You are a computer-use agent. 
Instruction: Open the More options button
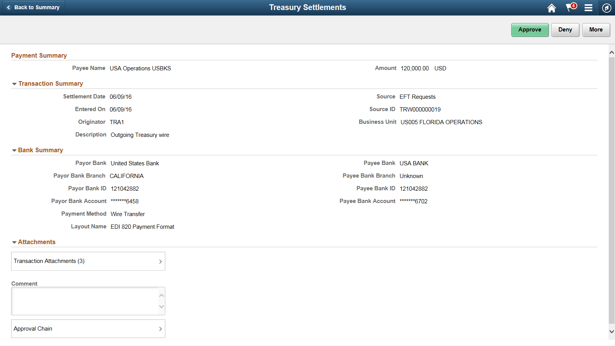tap(596, 30)
